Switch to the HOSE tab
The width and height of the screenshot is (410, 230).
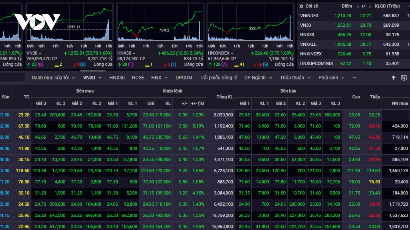(138, 78)
